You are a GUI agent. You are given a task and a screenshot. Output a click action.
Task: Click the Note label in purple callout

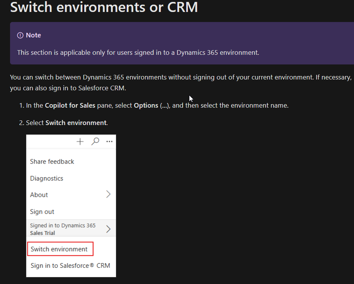coord(33,35)
